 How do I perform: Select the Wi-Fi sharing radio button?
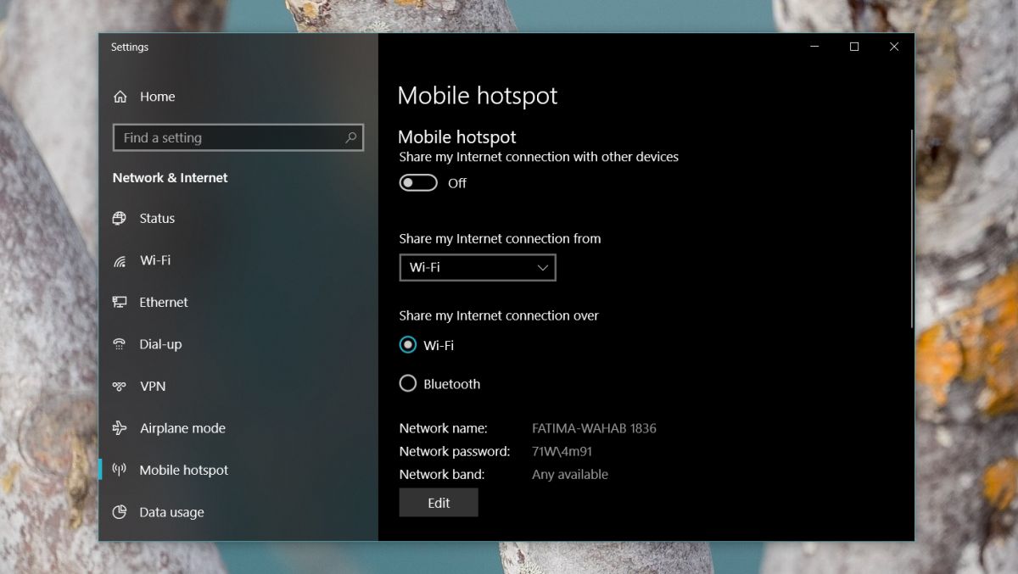[x=408, y=345]
